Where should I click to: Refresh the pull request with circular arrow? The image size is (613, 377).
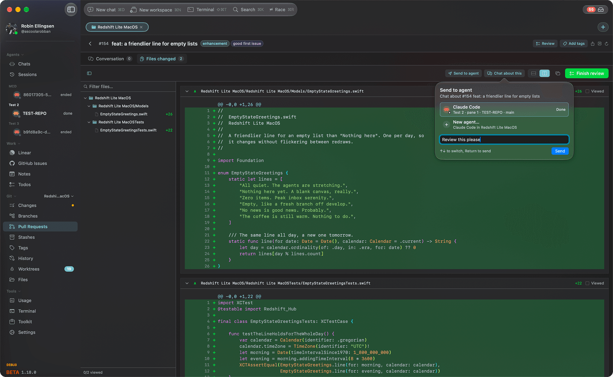(606, 44)
